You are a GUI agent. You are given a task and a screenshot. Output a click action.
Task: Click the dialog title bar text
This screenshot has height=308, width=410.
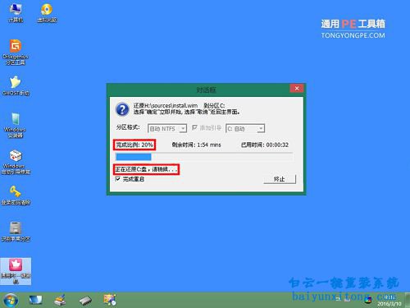pyautogui.click(x=206, y=90)
